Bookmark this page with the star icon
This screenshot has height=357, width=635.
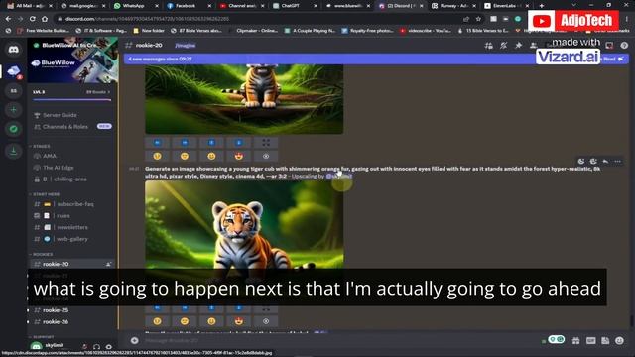coord(478,19)
